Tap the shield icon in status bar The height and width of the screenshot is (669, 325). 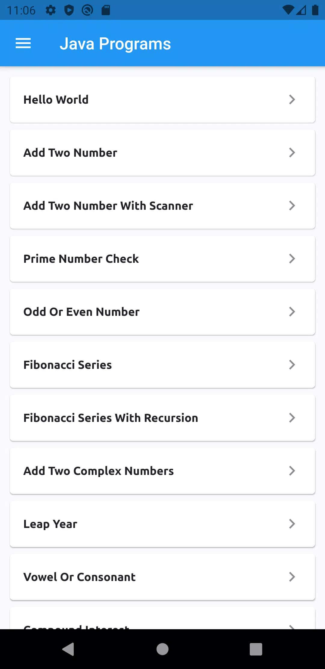click(69, 10)
